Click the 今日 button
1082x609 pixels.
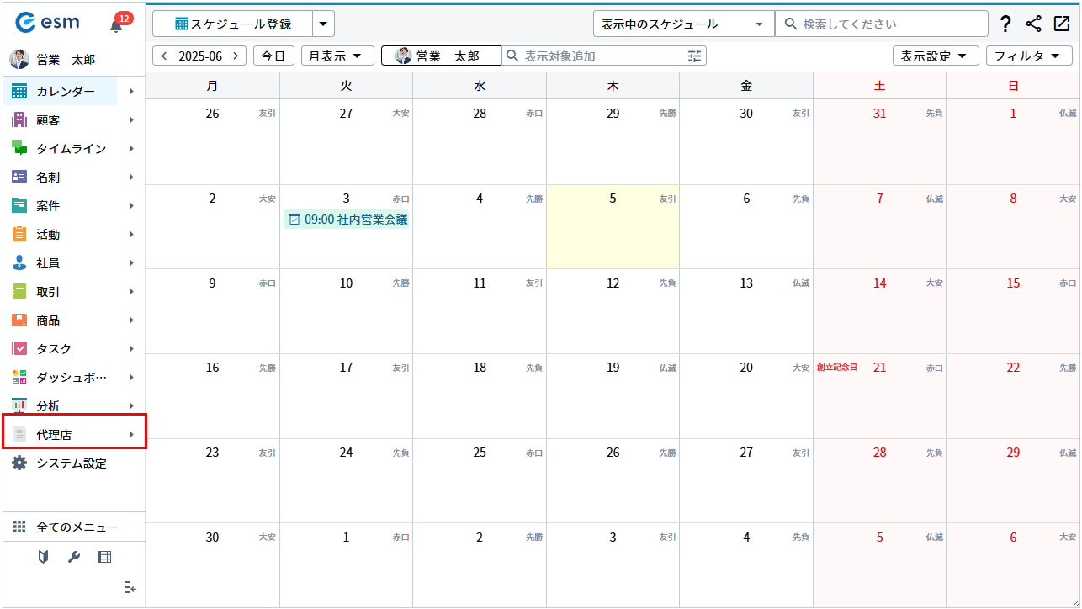point(273,56)
